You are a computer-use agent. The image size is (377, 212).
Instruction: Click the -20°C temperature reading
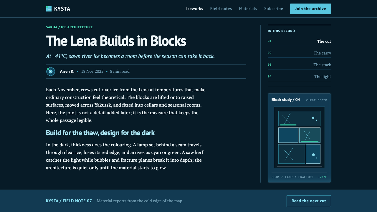322,177
